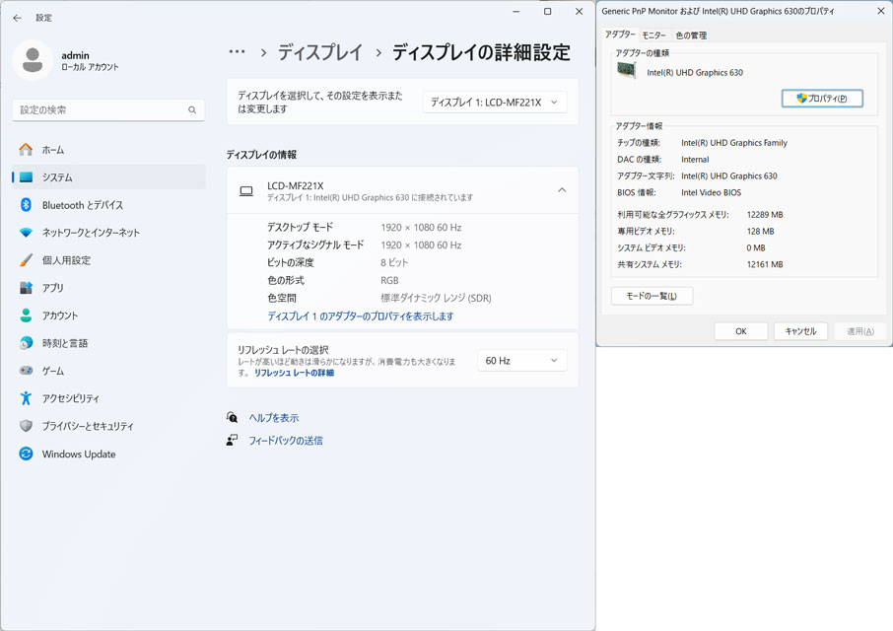Click the Accessibility figure icon in sidebar
The height and width of the screenshot is (631, 893).
(x=26, y=398)
